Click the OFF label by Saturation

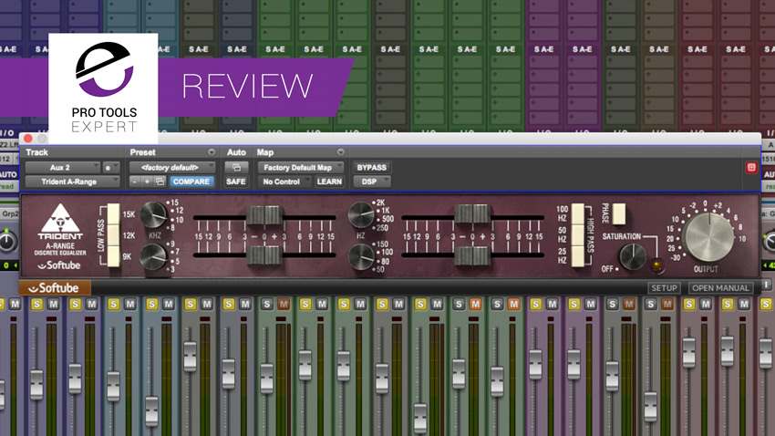click(607, 269)
